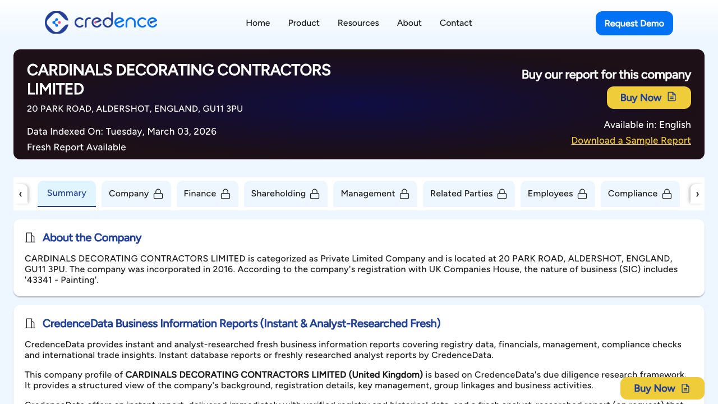Click the right chevron on the tab strip

tap(697, 194)
